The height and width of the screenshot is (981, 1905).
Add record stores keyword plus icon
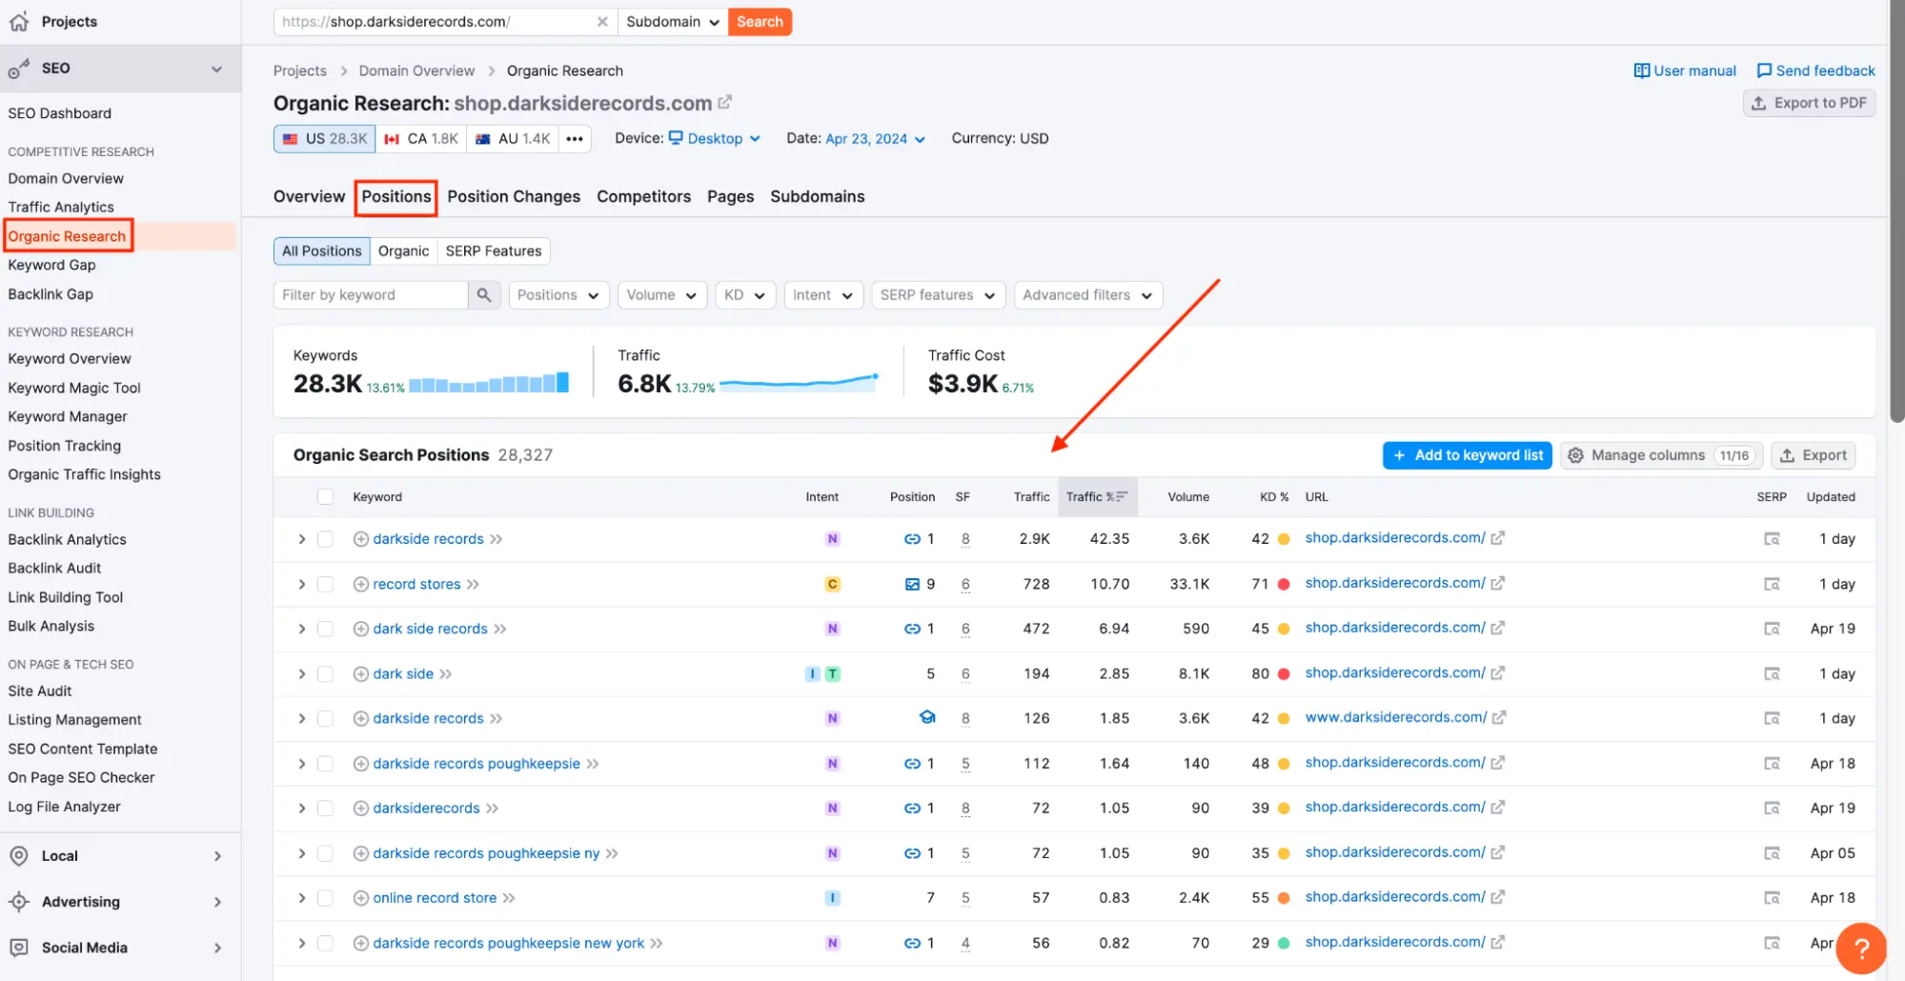(361, 584)
